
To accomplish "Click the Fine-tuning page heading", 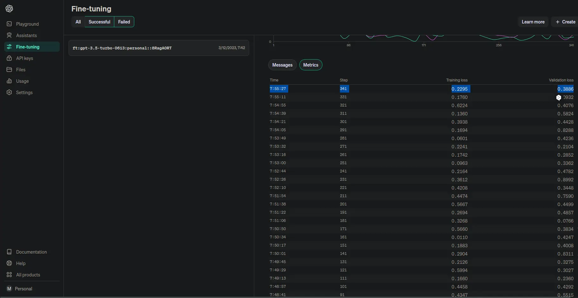I will point(91,9).
